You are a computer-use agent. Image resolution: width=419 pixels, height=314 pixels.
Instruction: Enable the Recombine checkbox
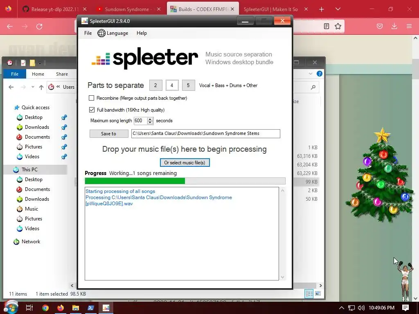92,98
